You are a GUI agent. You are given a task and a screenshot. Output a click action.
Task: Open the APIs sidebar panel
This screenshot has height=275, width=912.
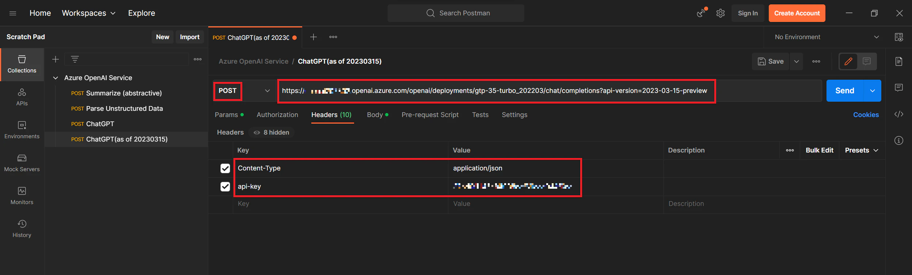22,97
